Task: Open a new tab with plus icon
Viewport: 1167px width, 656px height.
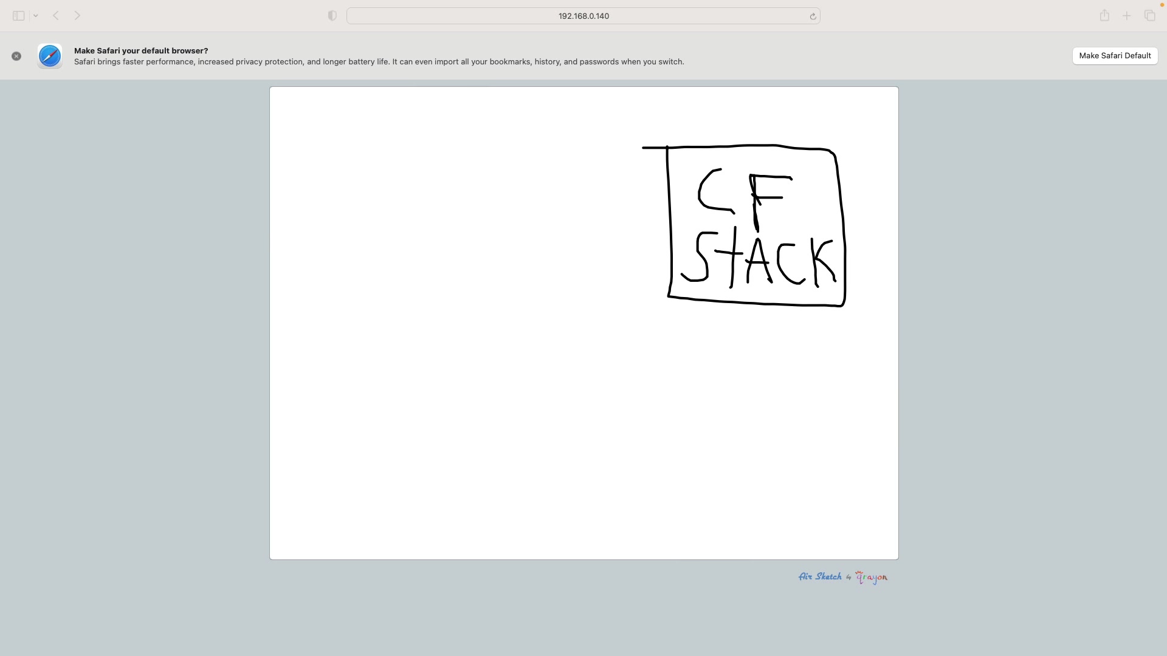Action: tap(1126, 16)
